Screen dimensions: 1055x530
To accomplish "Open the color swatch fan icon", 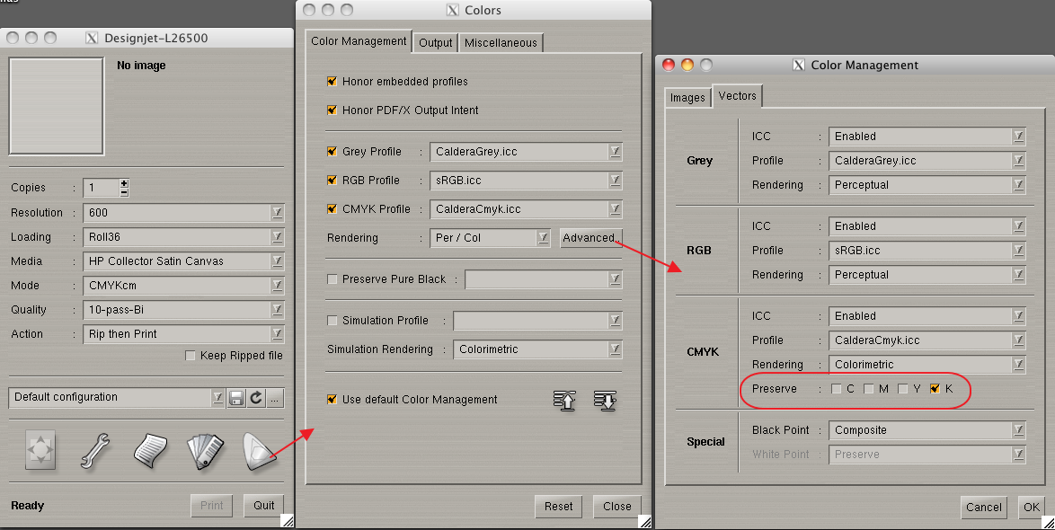I will coord(204,451).
